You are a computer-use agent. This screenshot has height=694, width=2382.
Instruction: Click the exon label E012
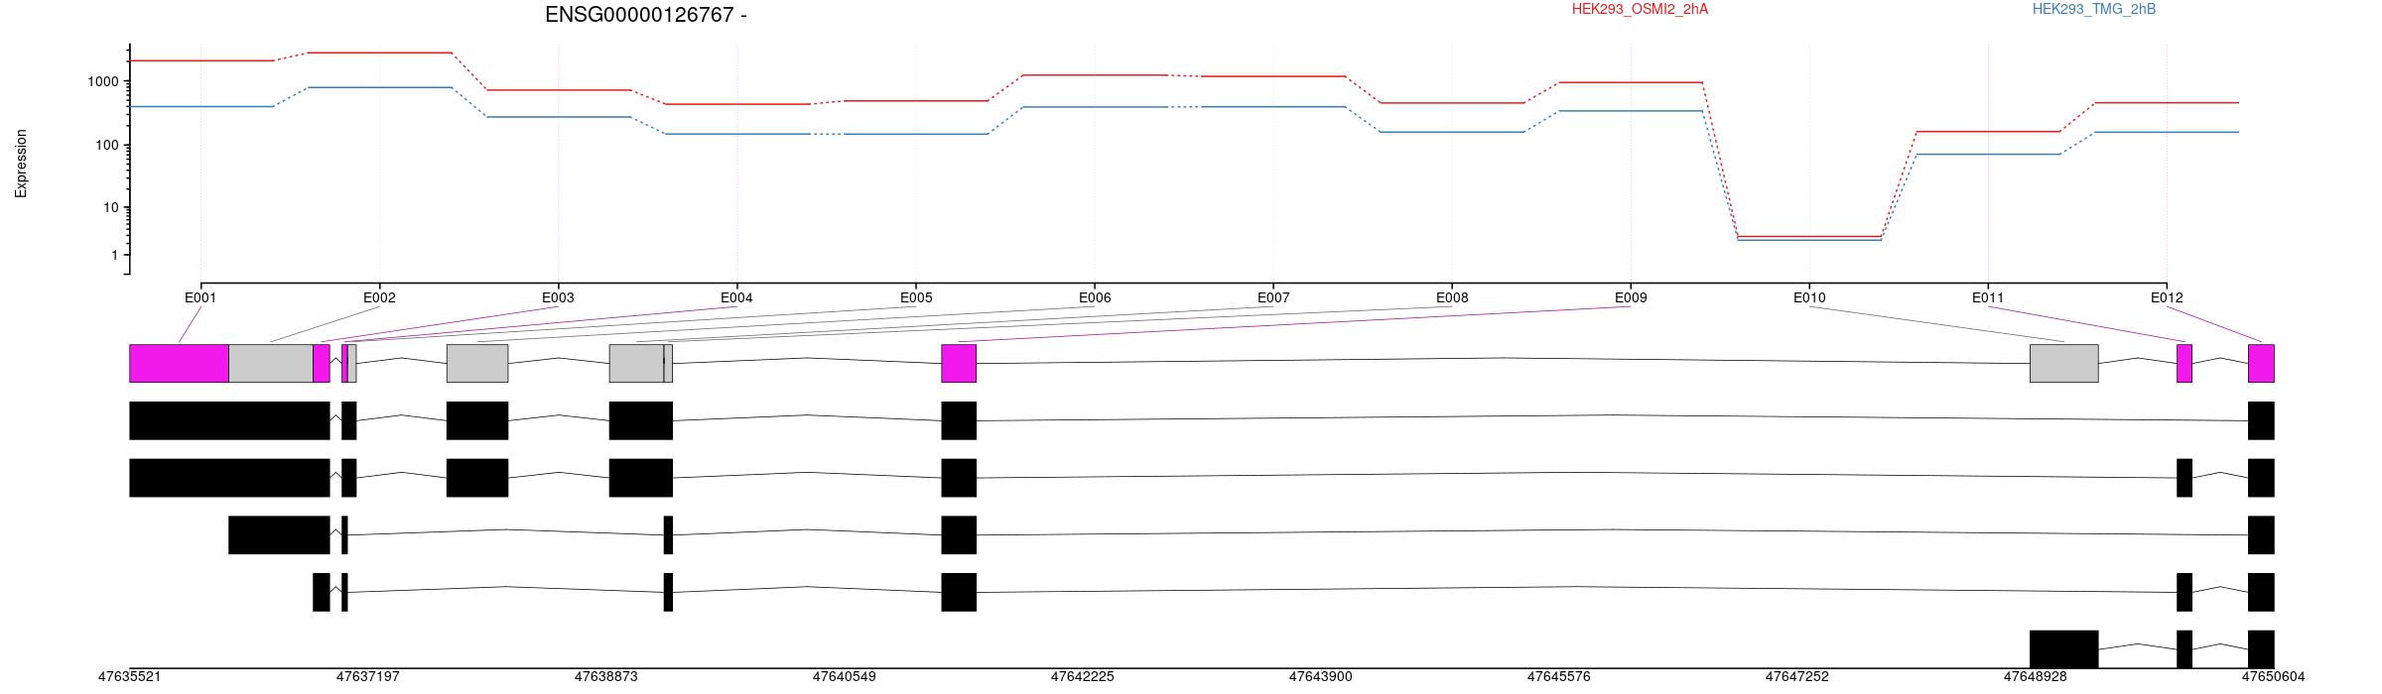[x=2167, y=297]
